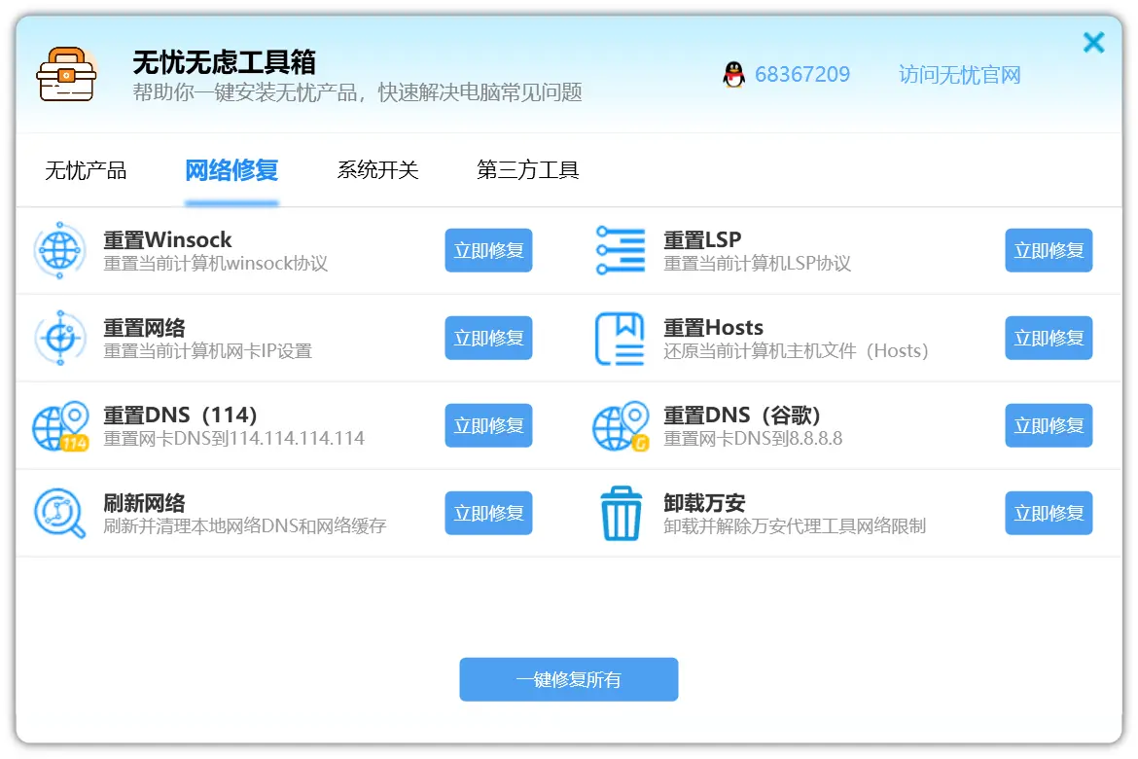Image resolution: width=1138 pixels, height=759 pixels.
Task: Click the 重置Winsock title text
Action: click(x=167, y=239)
